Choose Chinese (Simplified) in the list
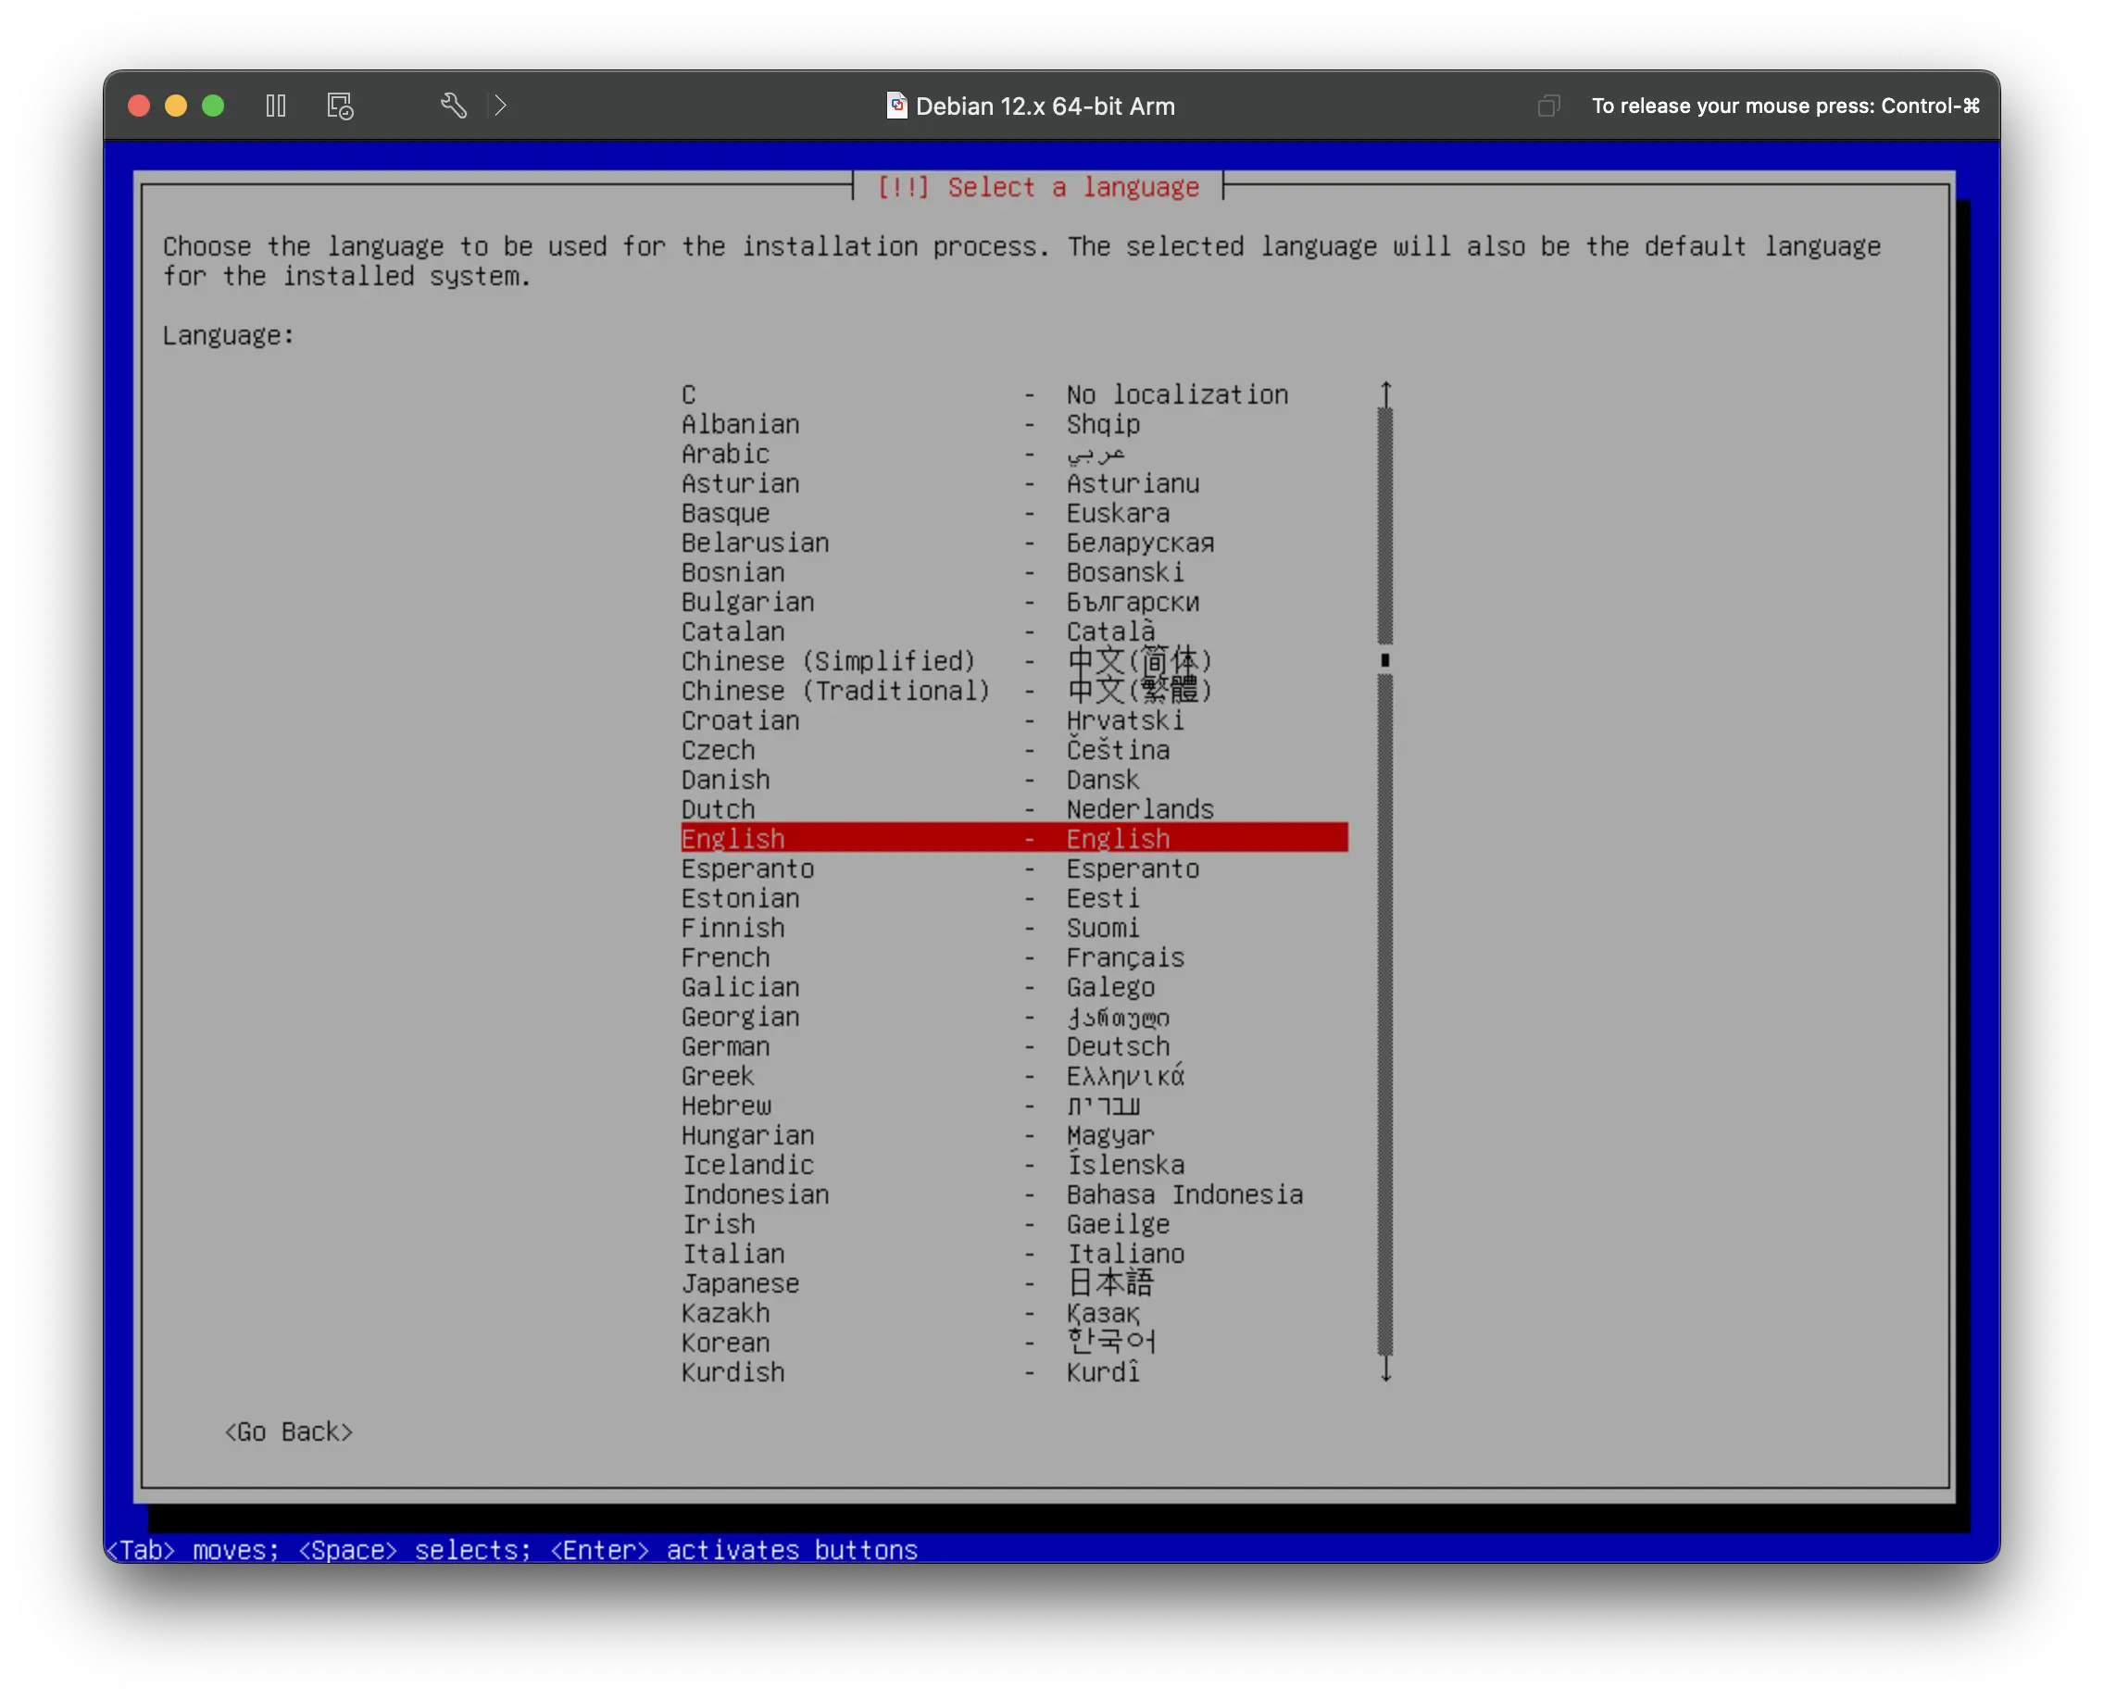 pos(1015,661)
